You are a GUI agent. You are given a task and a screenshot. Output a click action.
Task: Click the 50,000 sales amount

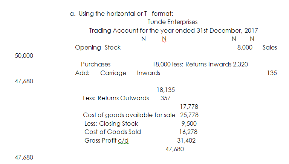click(24, 56)
